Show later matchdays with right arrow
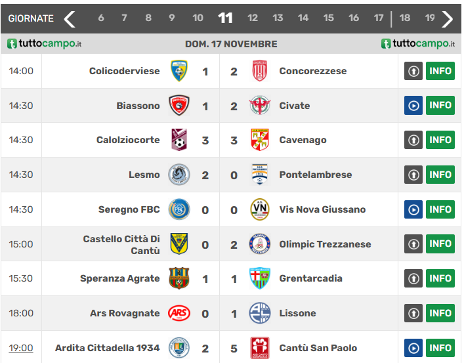The height and width of the screenshot is (363, 464). (x=448, y=19)
